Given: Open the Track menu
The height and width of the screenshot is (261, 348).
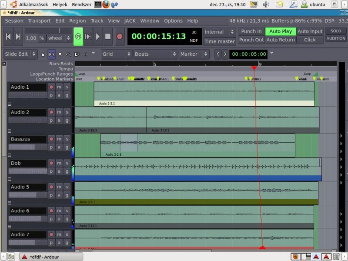Looking at the screenshot, I should pos(97,21).
